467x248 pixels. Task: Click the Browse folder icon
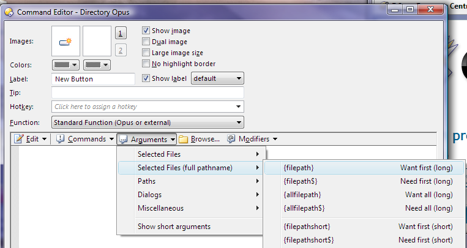point(184,139)
